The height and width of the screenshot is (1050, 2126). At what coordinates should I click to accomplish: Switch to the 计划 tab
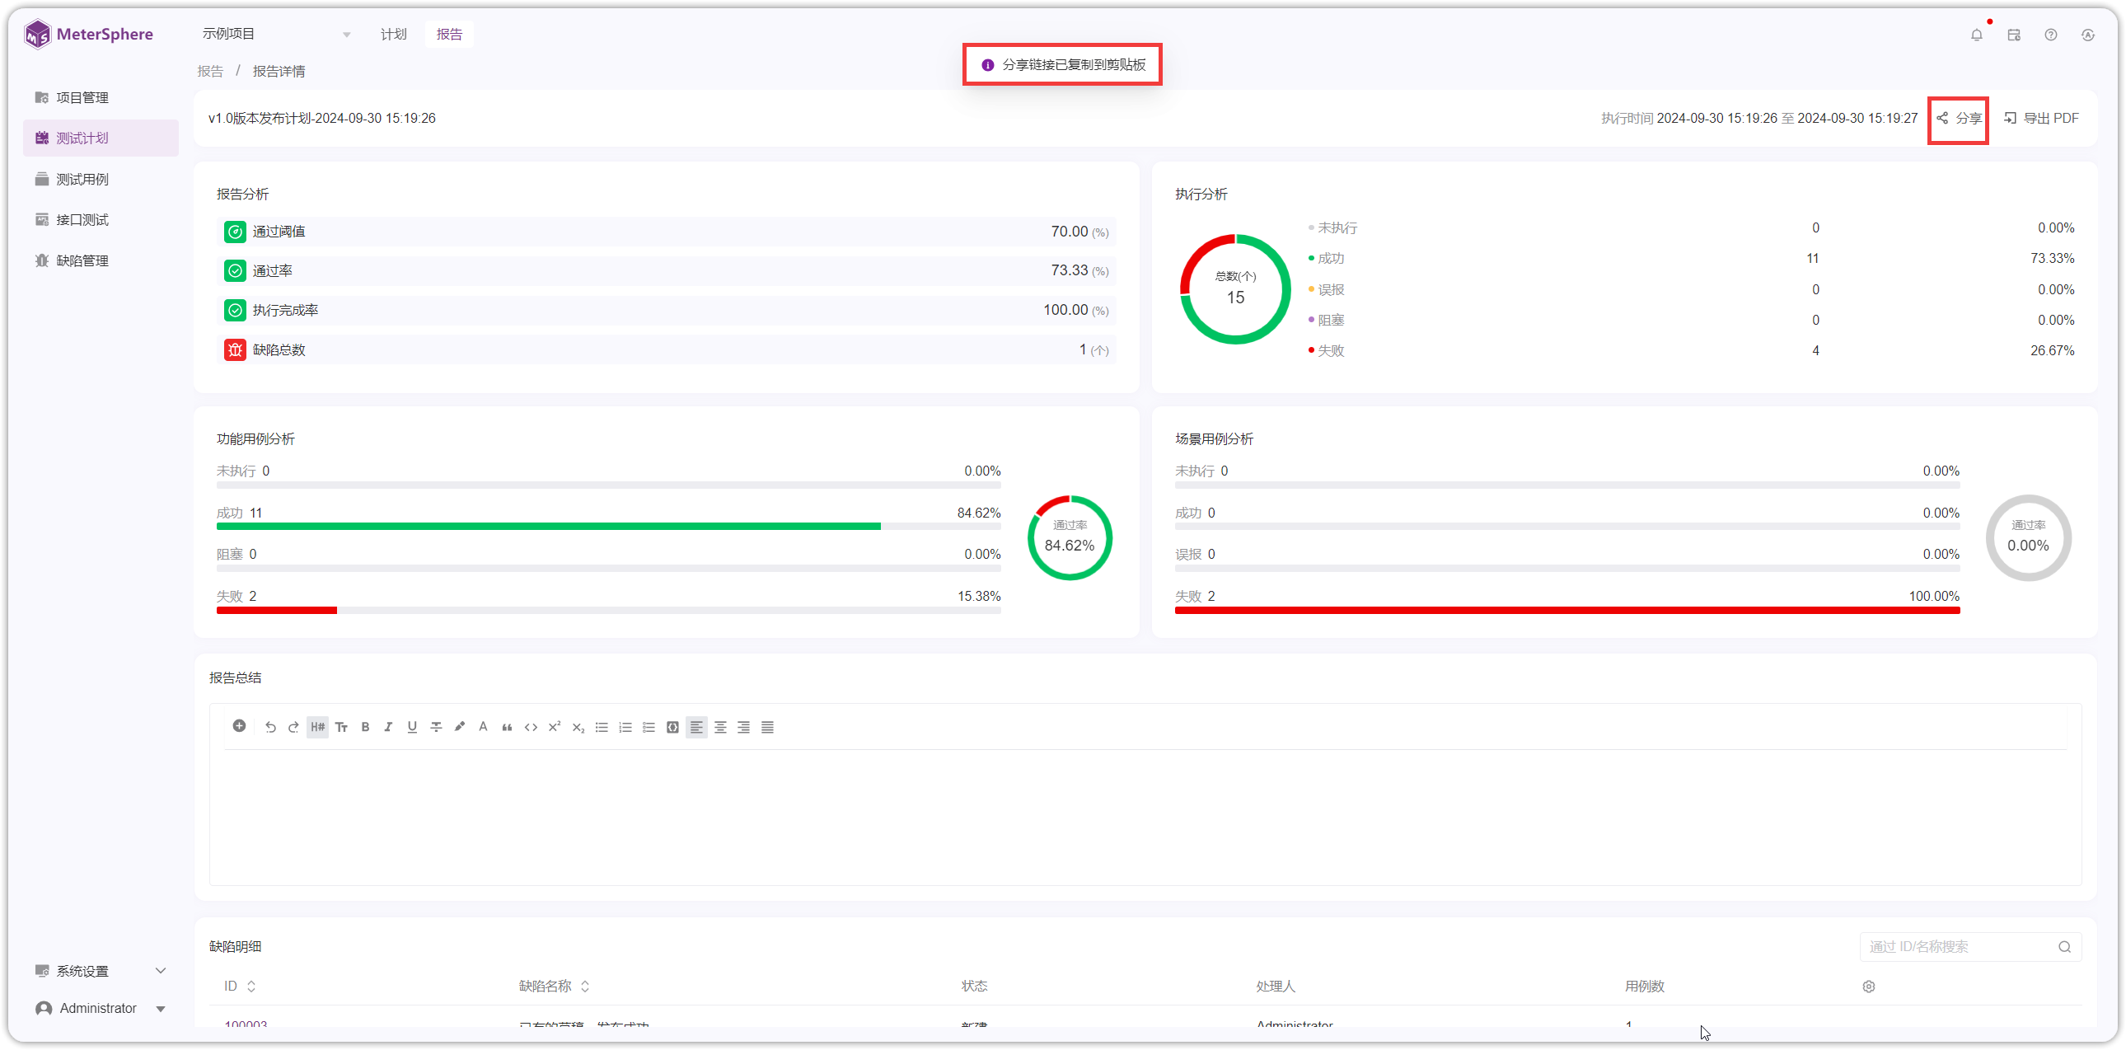pyautogui.click(x=393, y=34)
